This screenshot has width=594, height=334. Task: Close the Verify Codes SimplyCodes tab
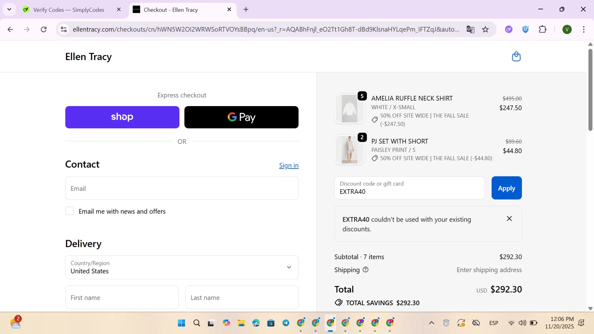118,9
